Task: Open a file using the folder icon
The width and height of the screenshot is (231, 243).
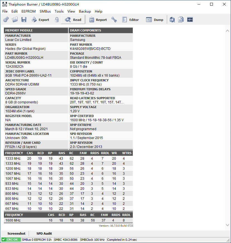Action: click(15, 20)
